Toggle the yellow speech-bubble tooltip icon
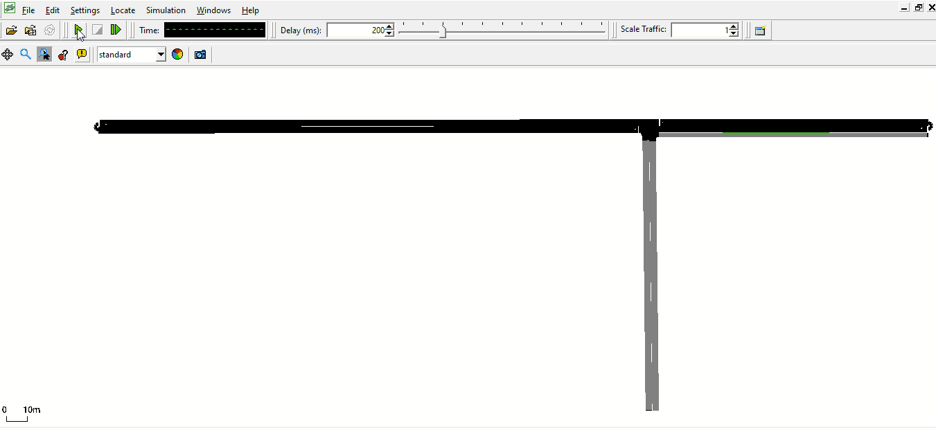 [x=82, y=55]
